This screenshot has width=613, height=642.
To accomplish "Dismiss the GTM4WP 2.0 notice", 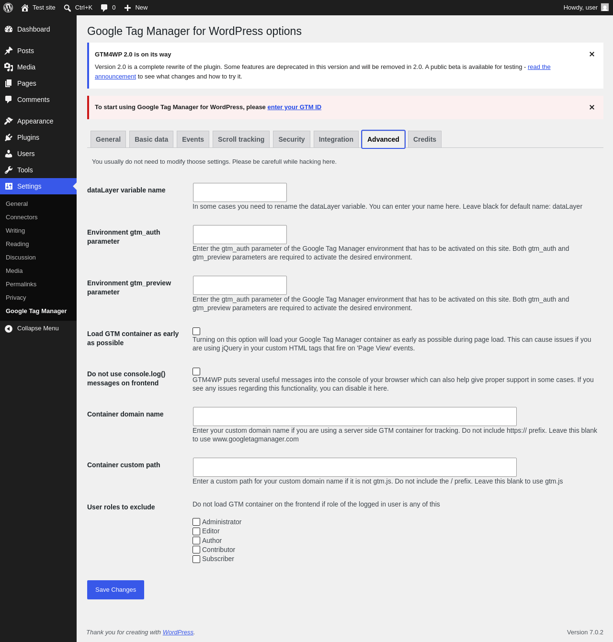I will click(x=592, y=54).
